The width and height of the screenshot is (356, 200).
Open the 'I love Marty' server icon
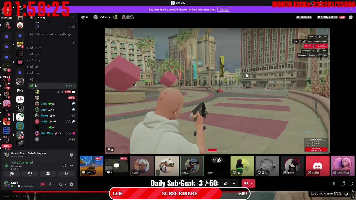[20, 99]
